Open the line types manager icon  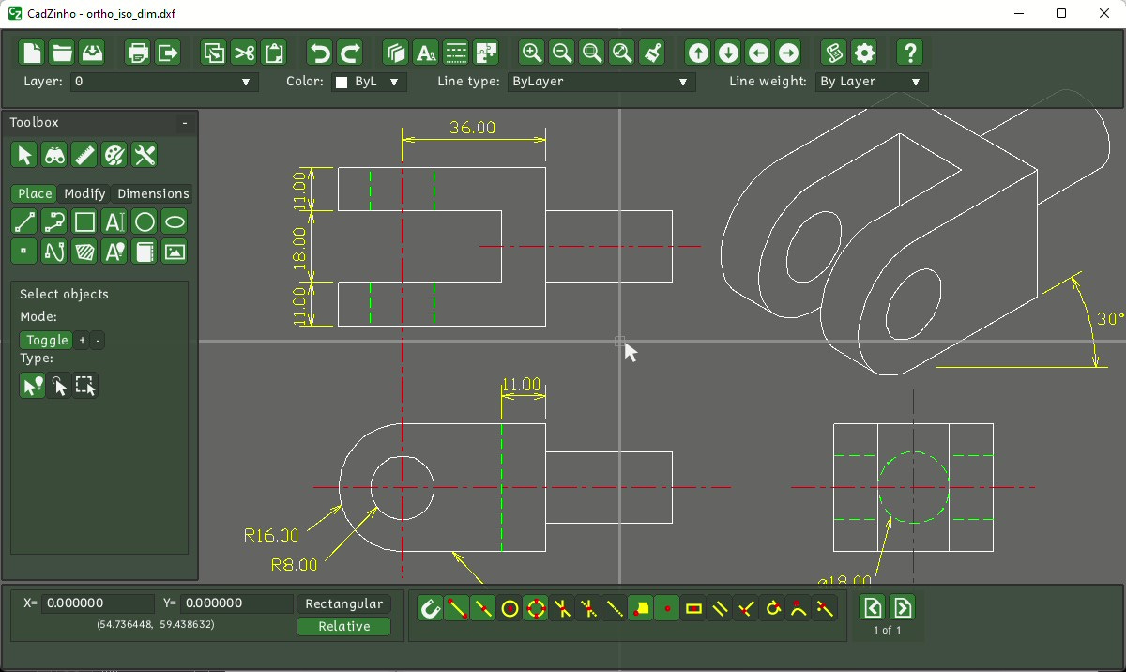point(456,53)
